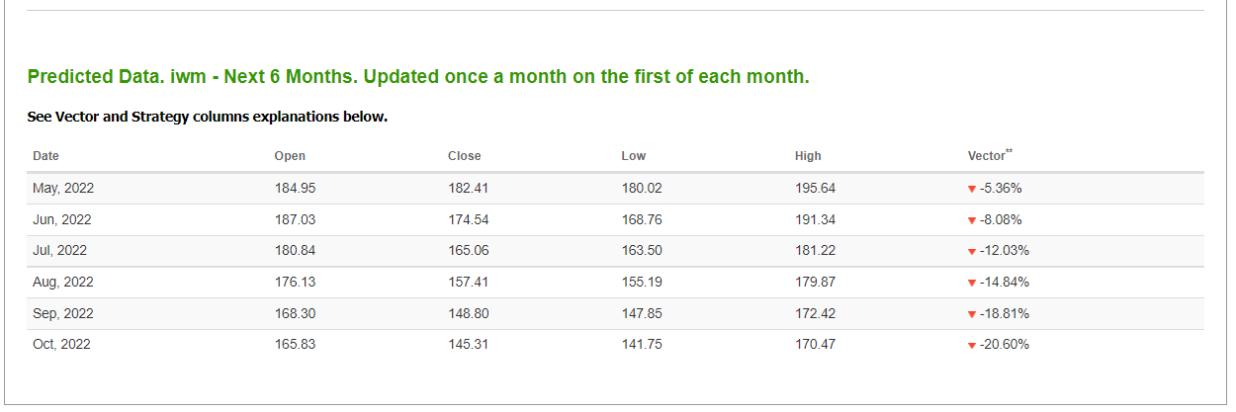Viewport: 1236px width, 412px height.
Task: Click the red down arrow beside -18.81%
Action: [x=972, y=314]
